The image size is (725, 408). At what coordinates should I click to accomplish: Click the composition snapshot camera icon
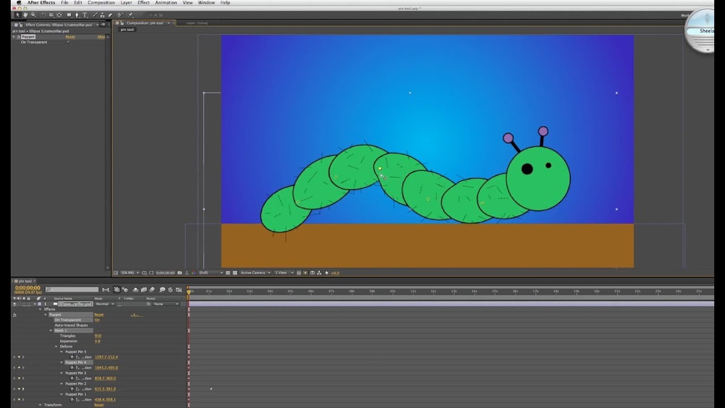180,273
